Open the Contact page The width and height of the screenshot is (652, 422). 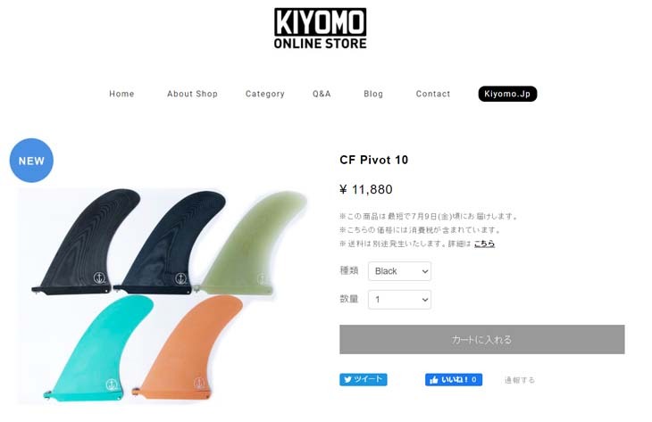433,94
